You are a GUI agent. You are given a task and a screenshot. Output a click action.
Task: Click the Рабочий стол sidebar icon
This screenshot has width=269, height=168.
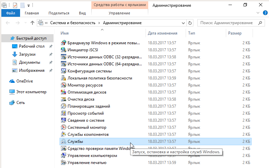click(15, 46)
